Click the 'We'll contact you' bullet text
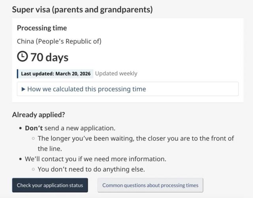 coord(95,159)
